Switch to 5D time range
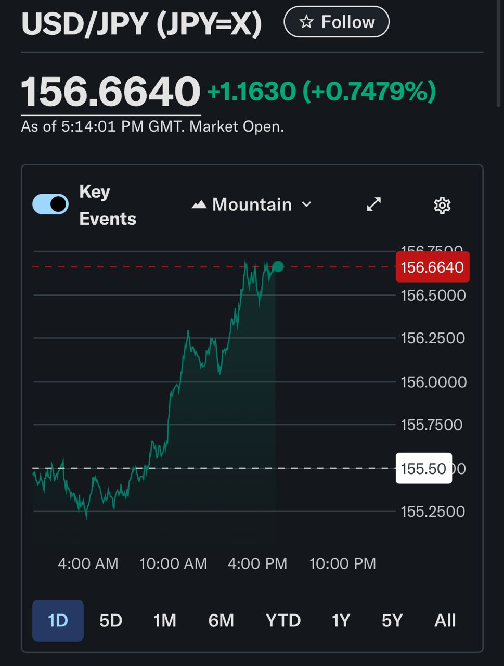 coord(111,620)
